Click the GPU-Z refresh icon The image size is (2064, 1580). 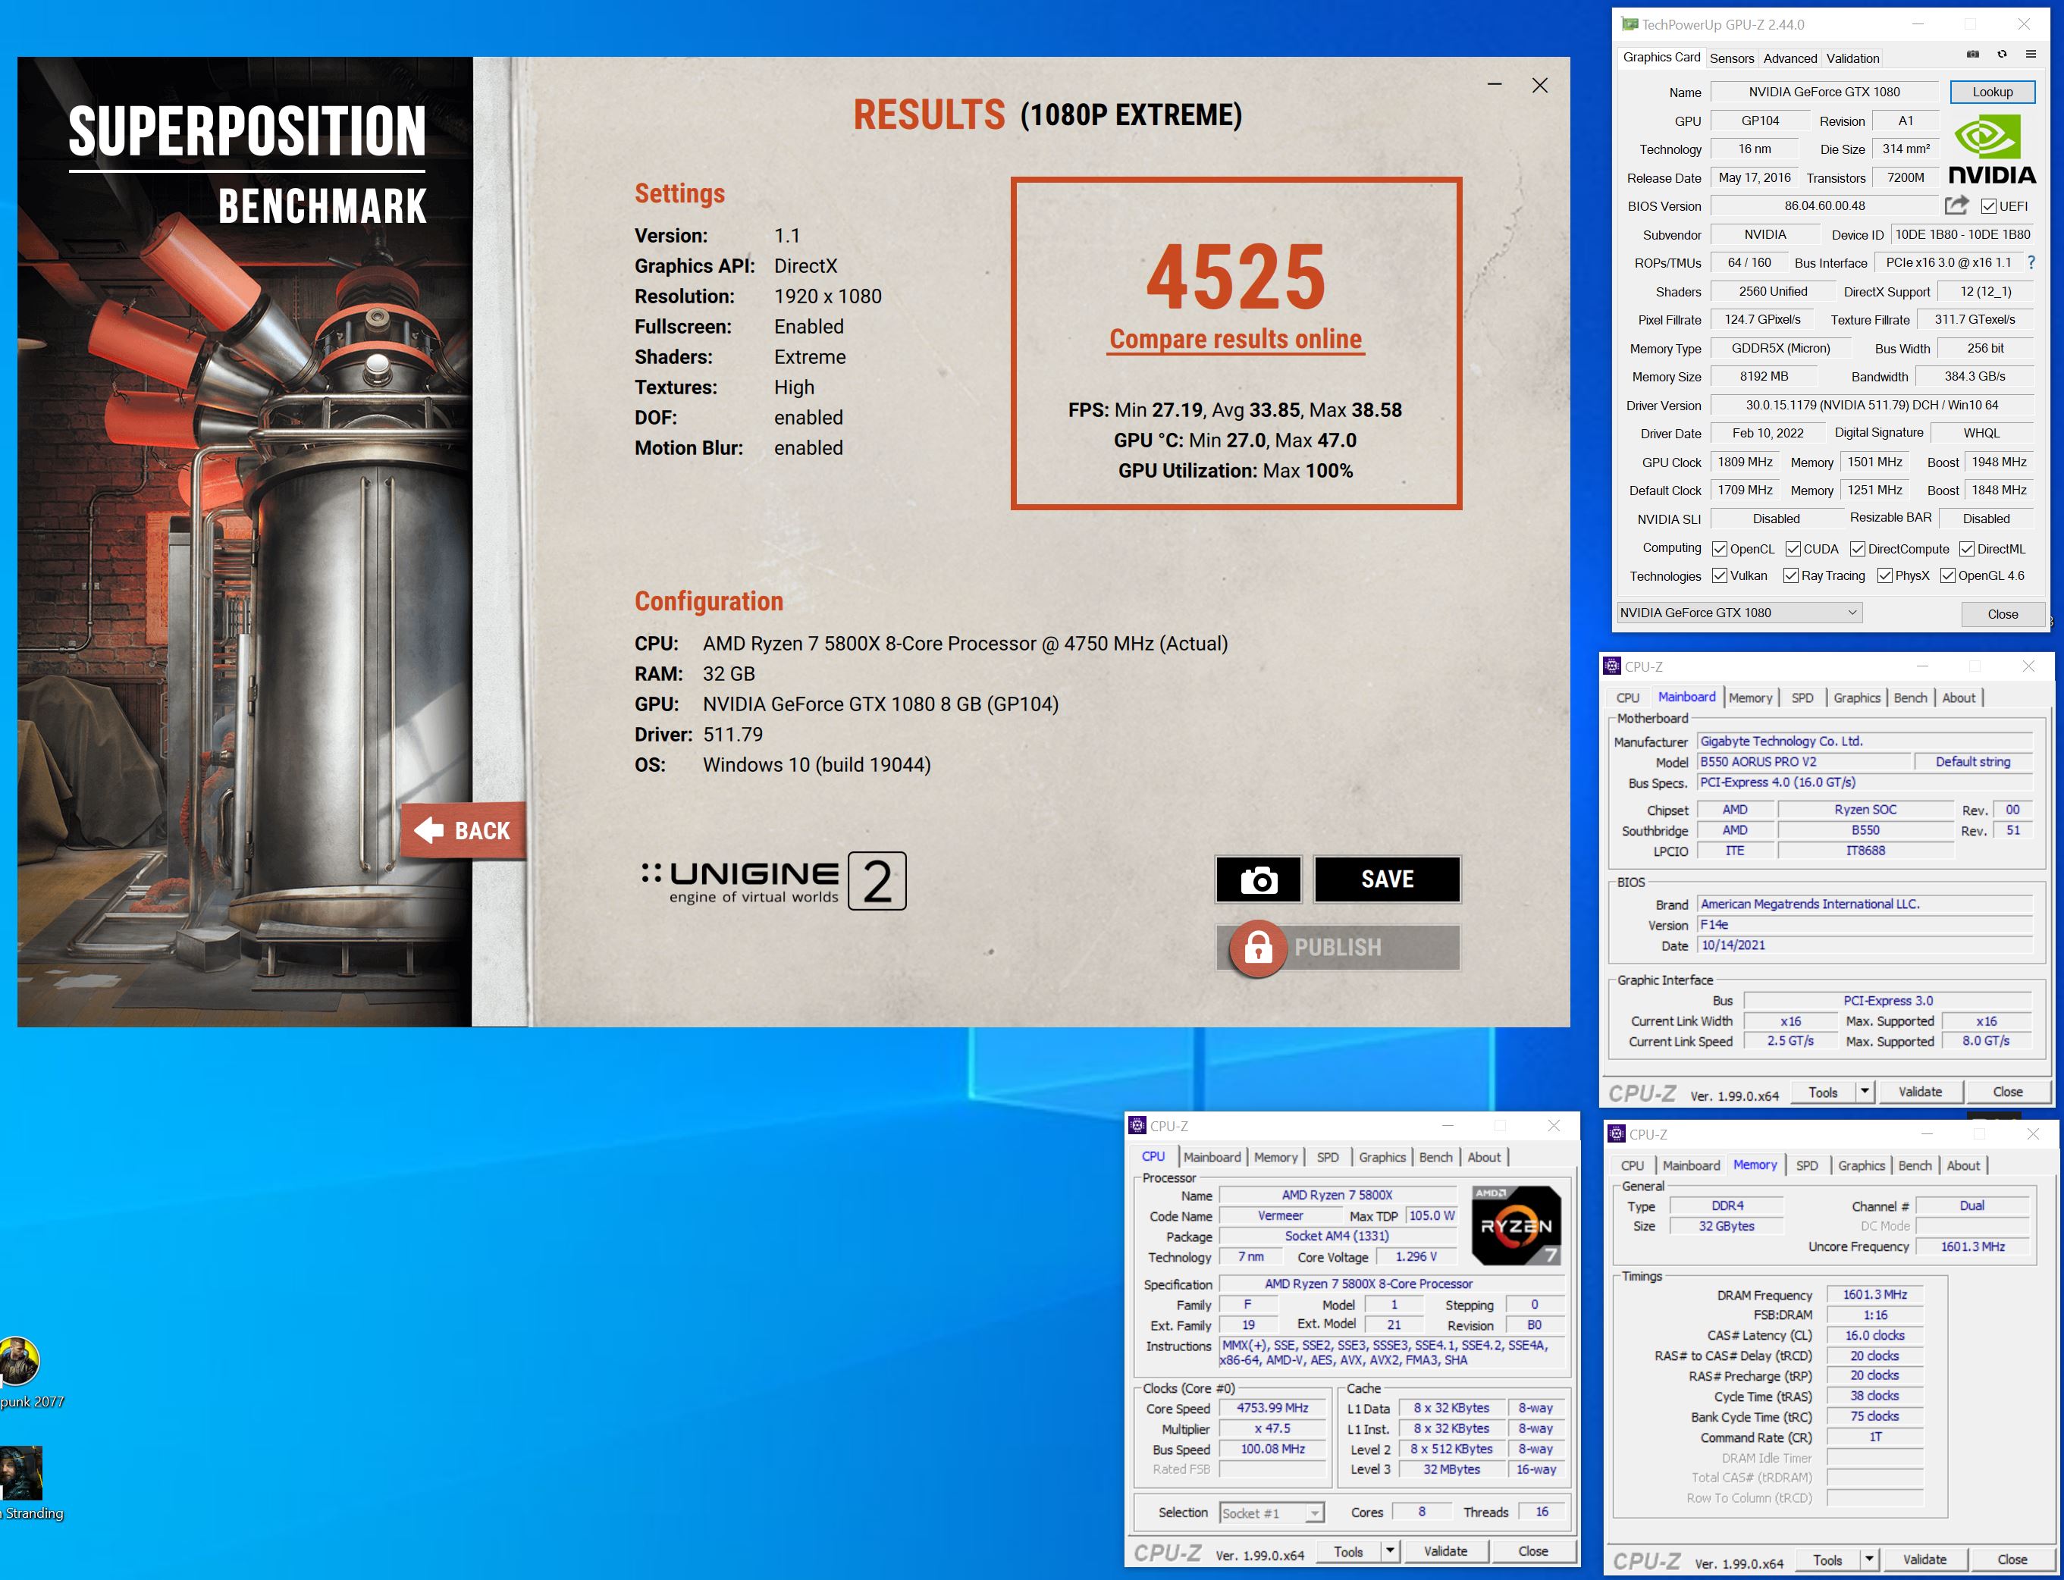tap(2002, 55)
